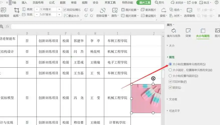Click Change Picture (更改图片)
This screenshot has width=220, height=125.
click(x=149, y=10)
